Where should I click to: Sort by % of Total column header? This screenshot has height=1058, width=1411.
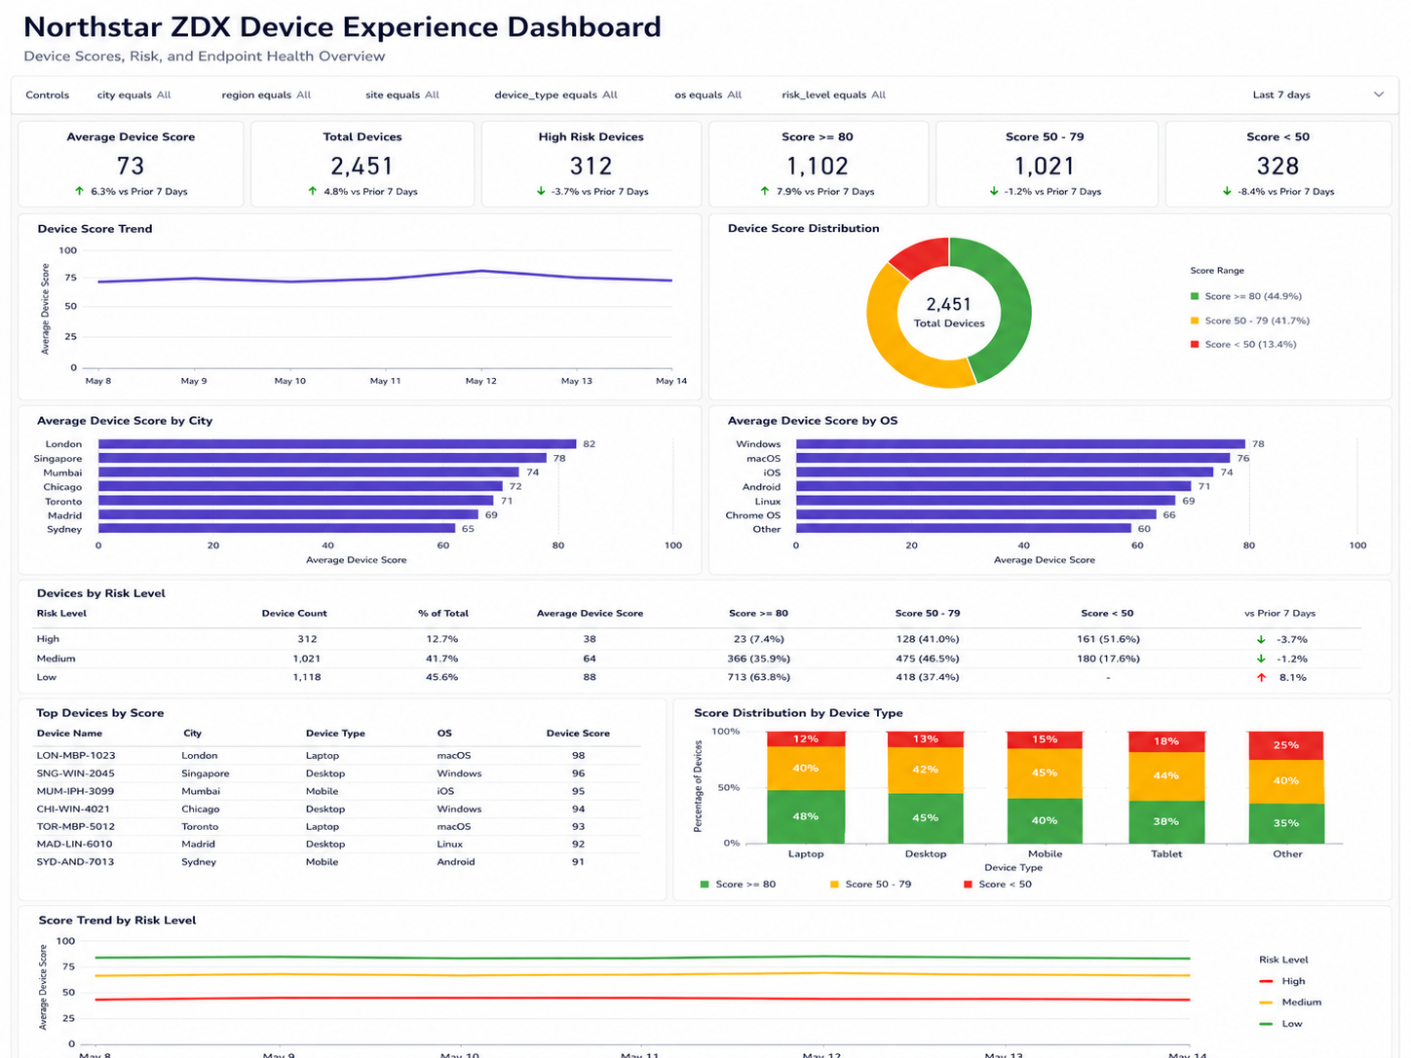pos(443,614)
